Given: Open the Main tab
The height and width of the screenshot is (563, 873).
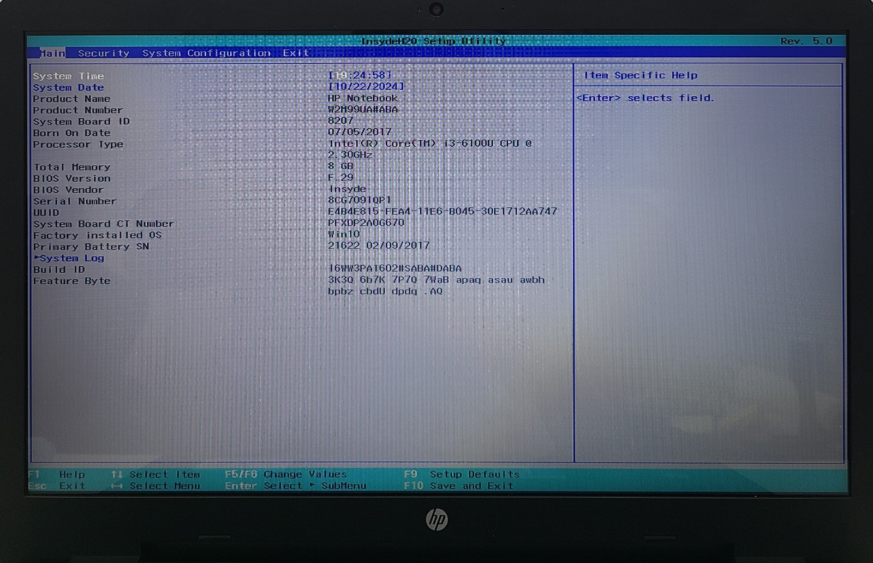Looking at the screenshot, I should click(52, 53).
